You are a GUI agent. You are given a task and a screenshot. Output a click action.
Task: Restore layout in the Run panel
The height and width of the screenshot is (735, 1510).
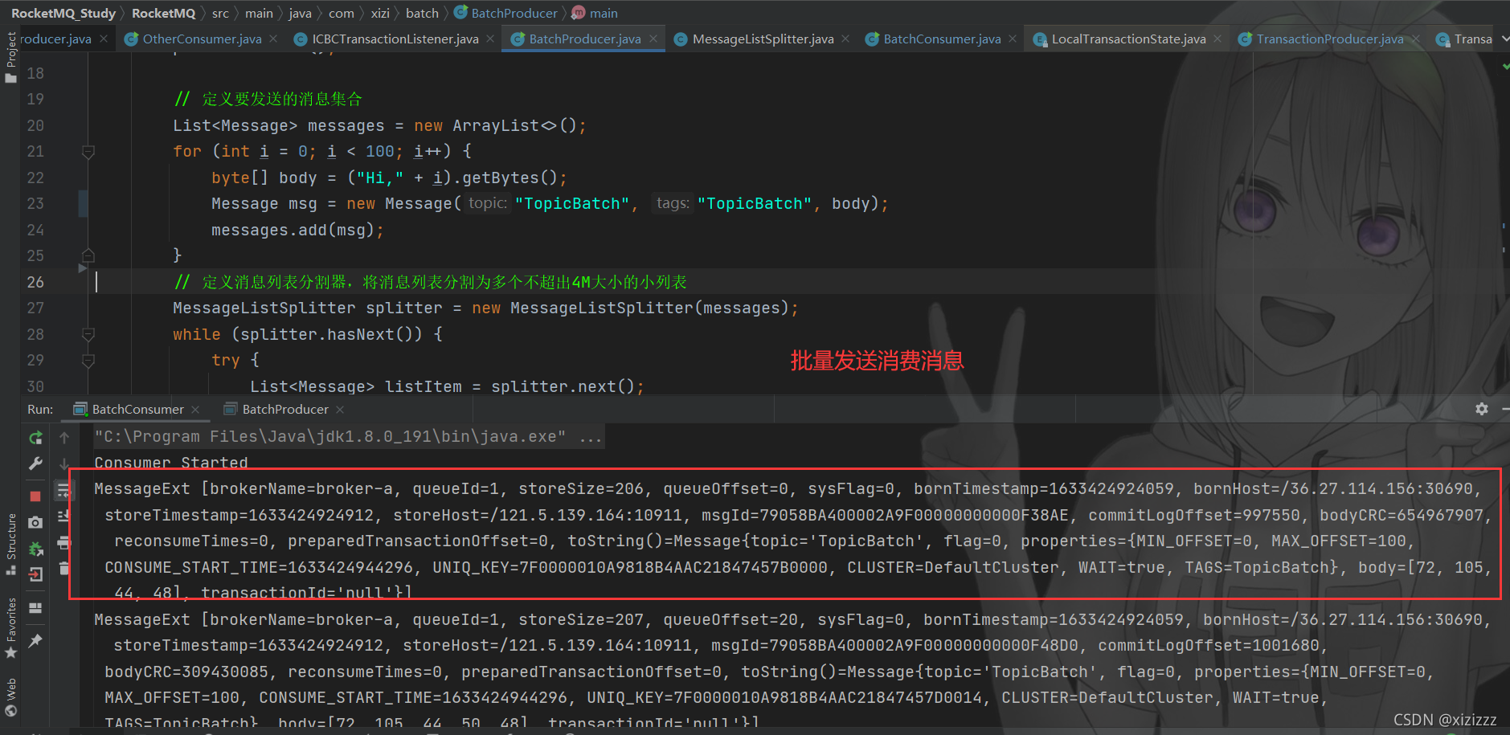[35, 608]
